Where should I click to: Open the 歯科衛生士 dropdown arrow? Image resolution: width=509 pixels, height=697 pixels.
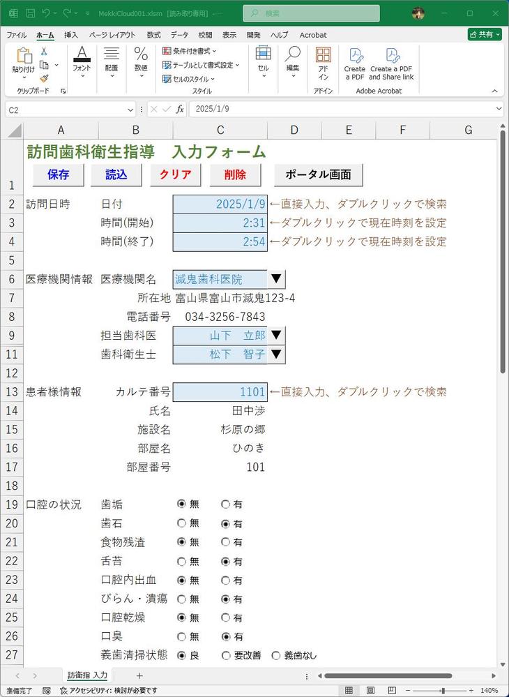click(x=276, y=354)
